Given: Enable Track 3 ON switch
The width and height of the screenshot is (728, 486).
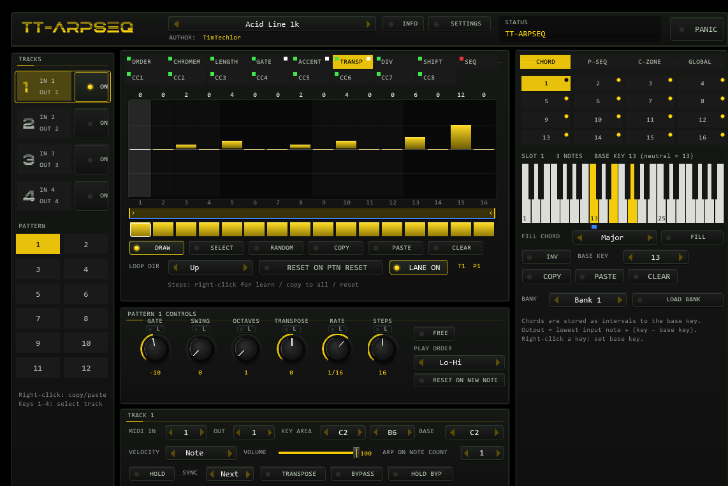Looking at the screenshot, I should point(91,159).
